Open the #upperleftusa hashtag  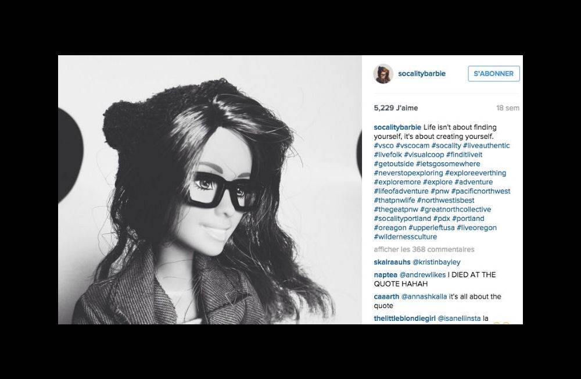coord(431,227)
